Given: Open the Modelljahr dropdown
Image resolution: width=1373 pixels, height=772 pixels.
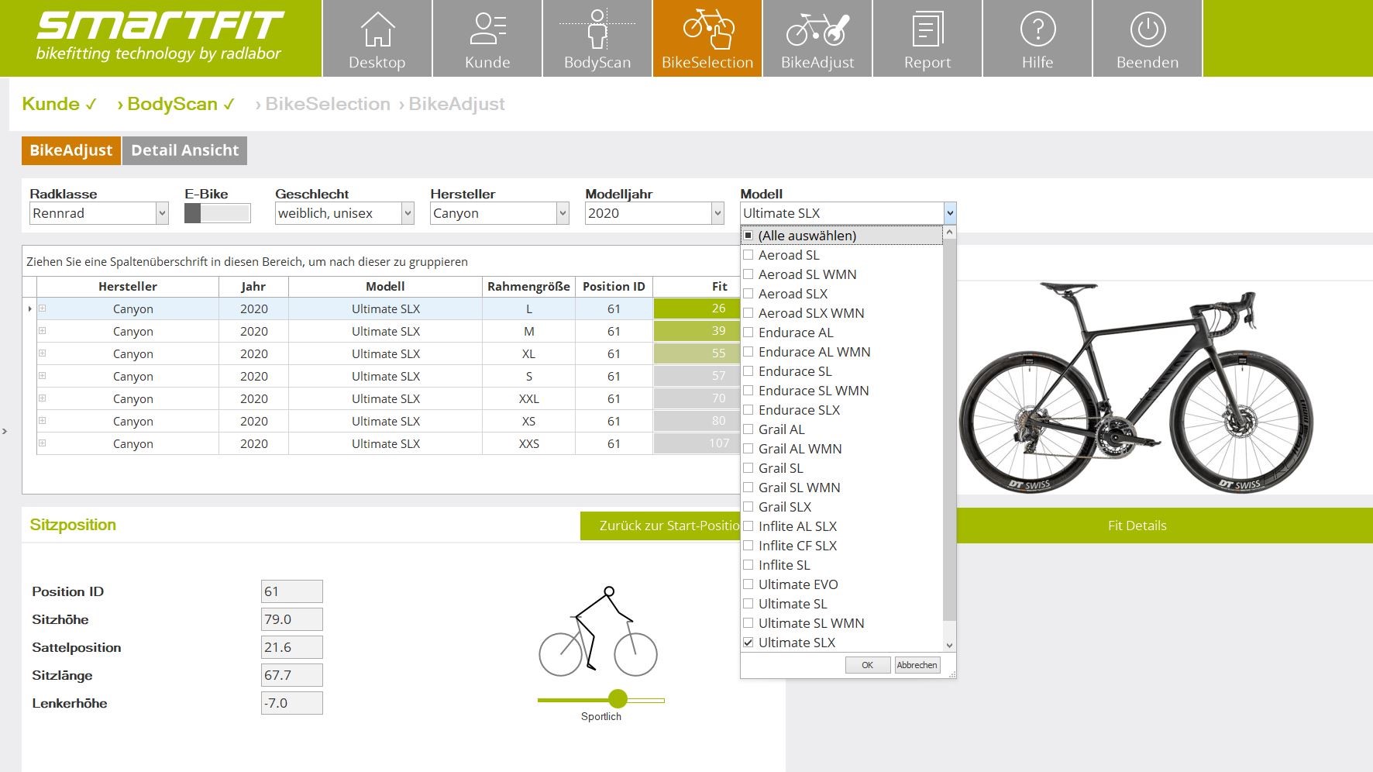Looking at the screenshot, I should (x=717, y=213).
